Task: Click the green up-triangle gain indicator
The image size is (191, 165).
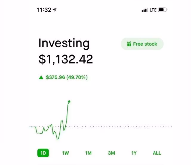Action: [41, 77]
